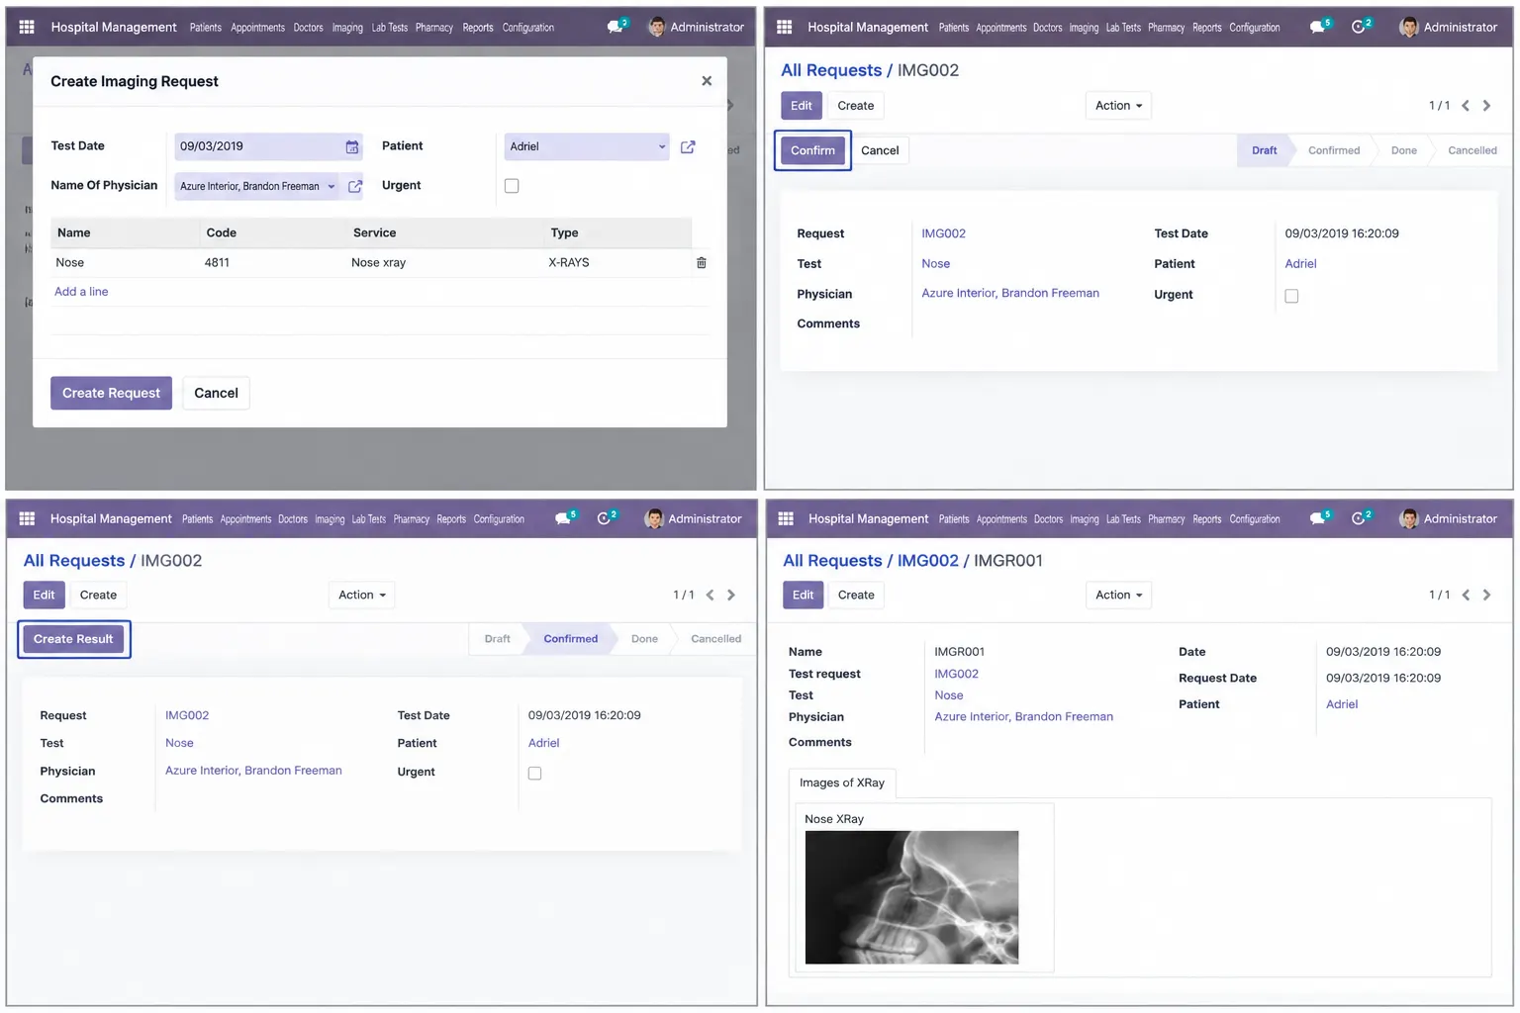Open the IMG002 test request link in the IMGR001 window
The width and height of the screenshot is (1520, 1013).
(x=956, y=674)
